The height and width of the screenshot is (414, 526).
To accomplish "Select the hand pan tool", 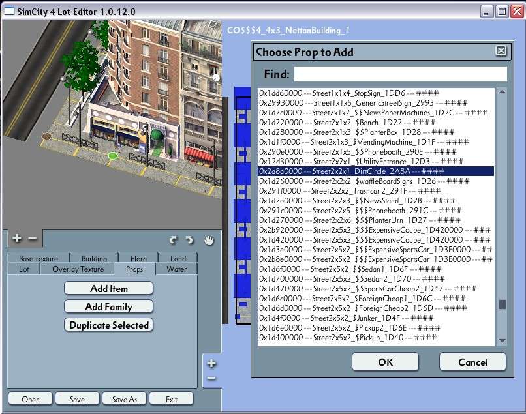I will point(209,241).
